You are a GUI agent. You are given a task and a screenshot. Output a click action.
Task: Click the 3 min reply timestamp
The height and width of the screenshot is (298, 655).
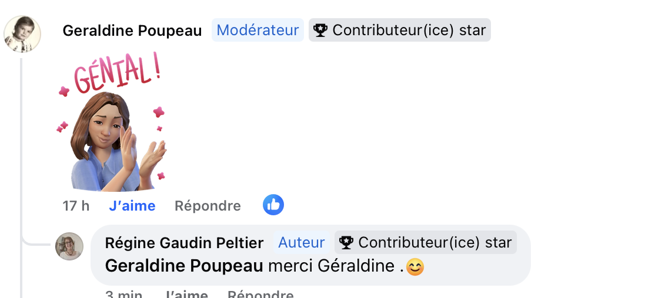coord(123,294)
